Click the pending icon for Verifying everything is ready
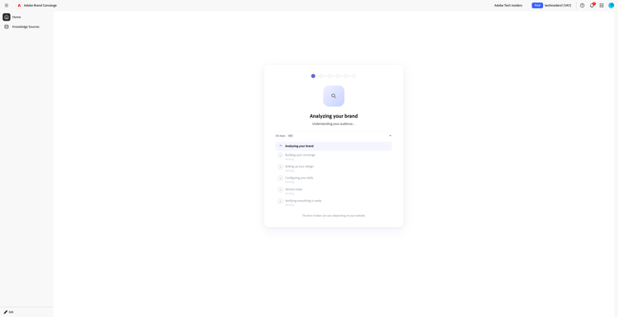The height and width of the screenshot is (317, 618). coord(280,201)
